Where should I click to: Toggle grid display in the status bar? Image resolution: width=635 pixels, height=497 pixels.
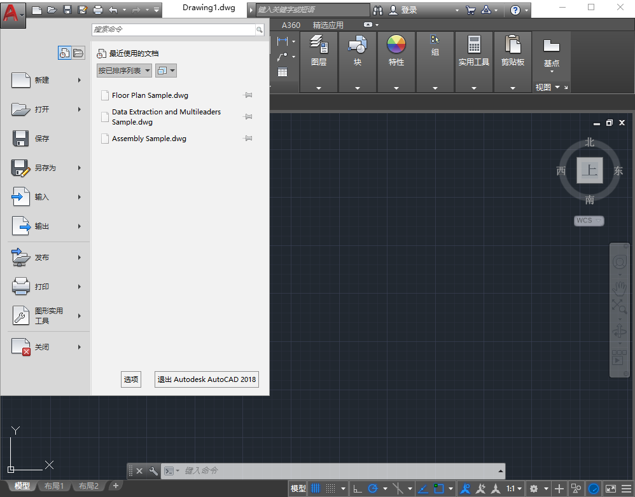coord(316,489)
